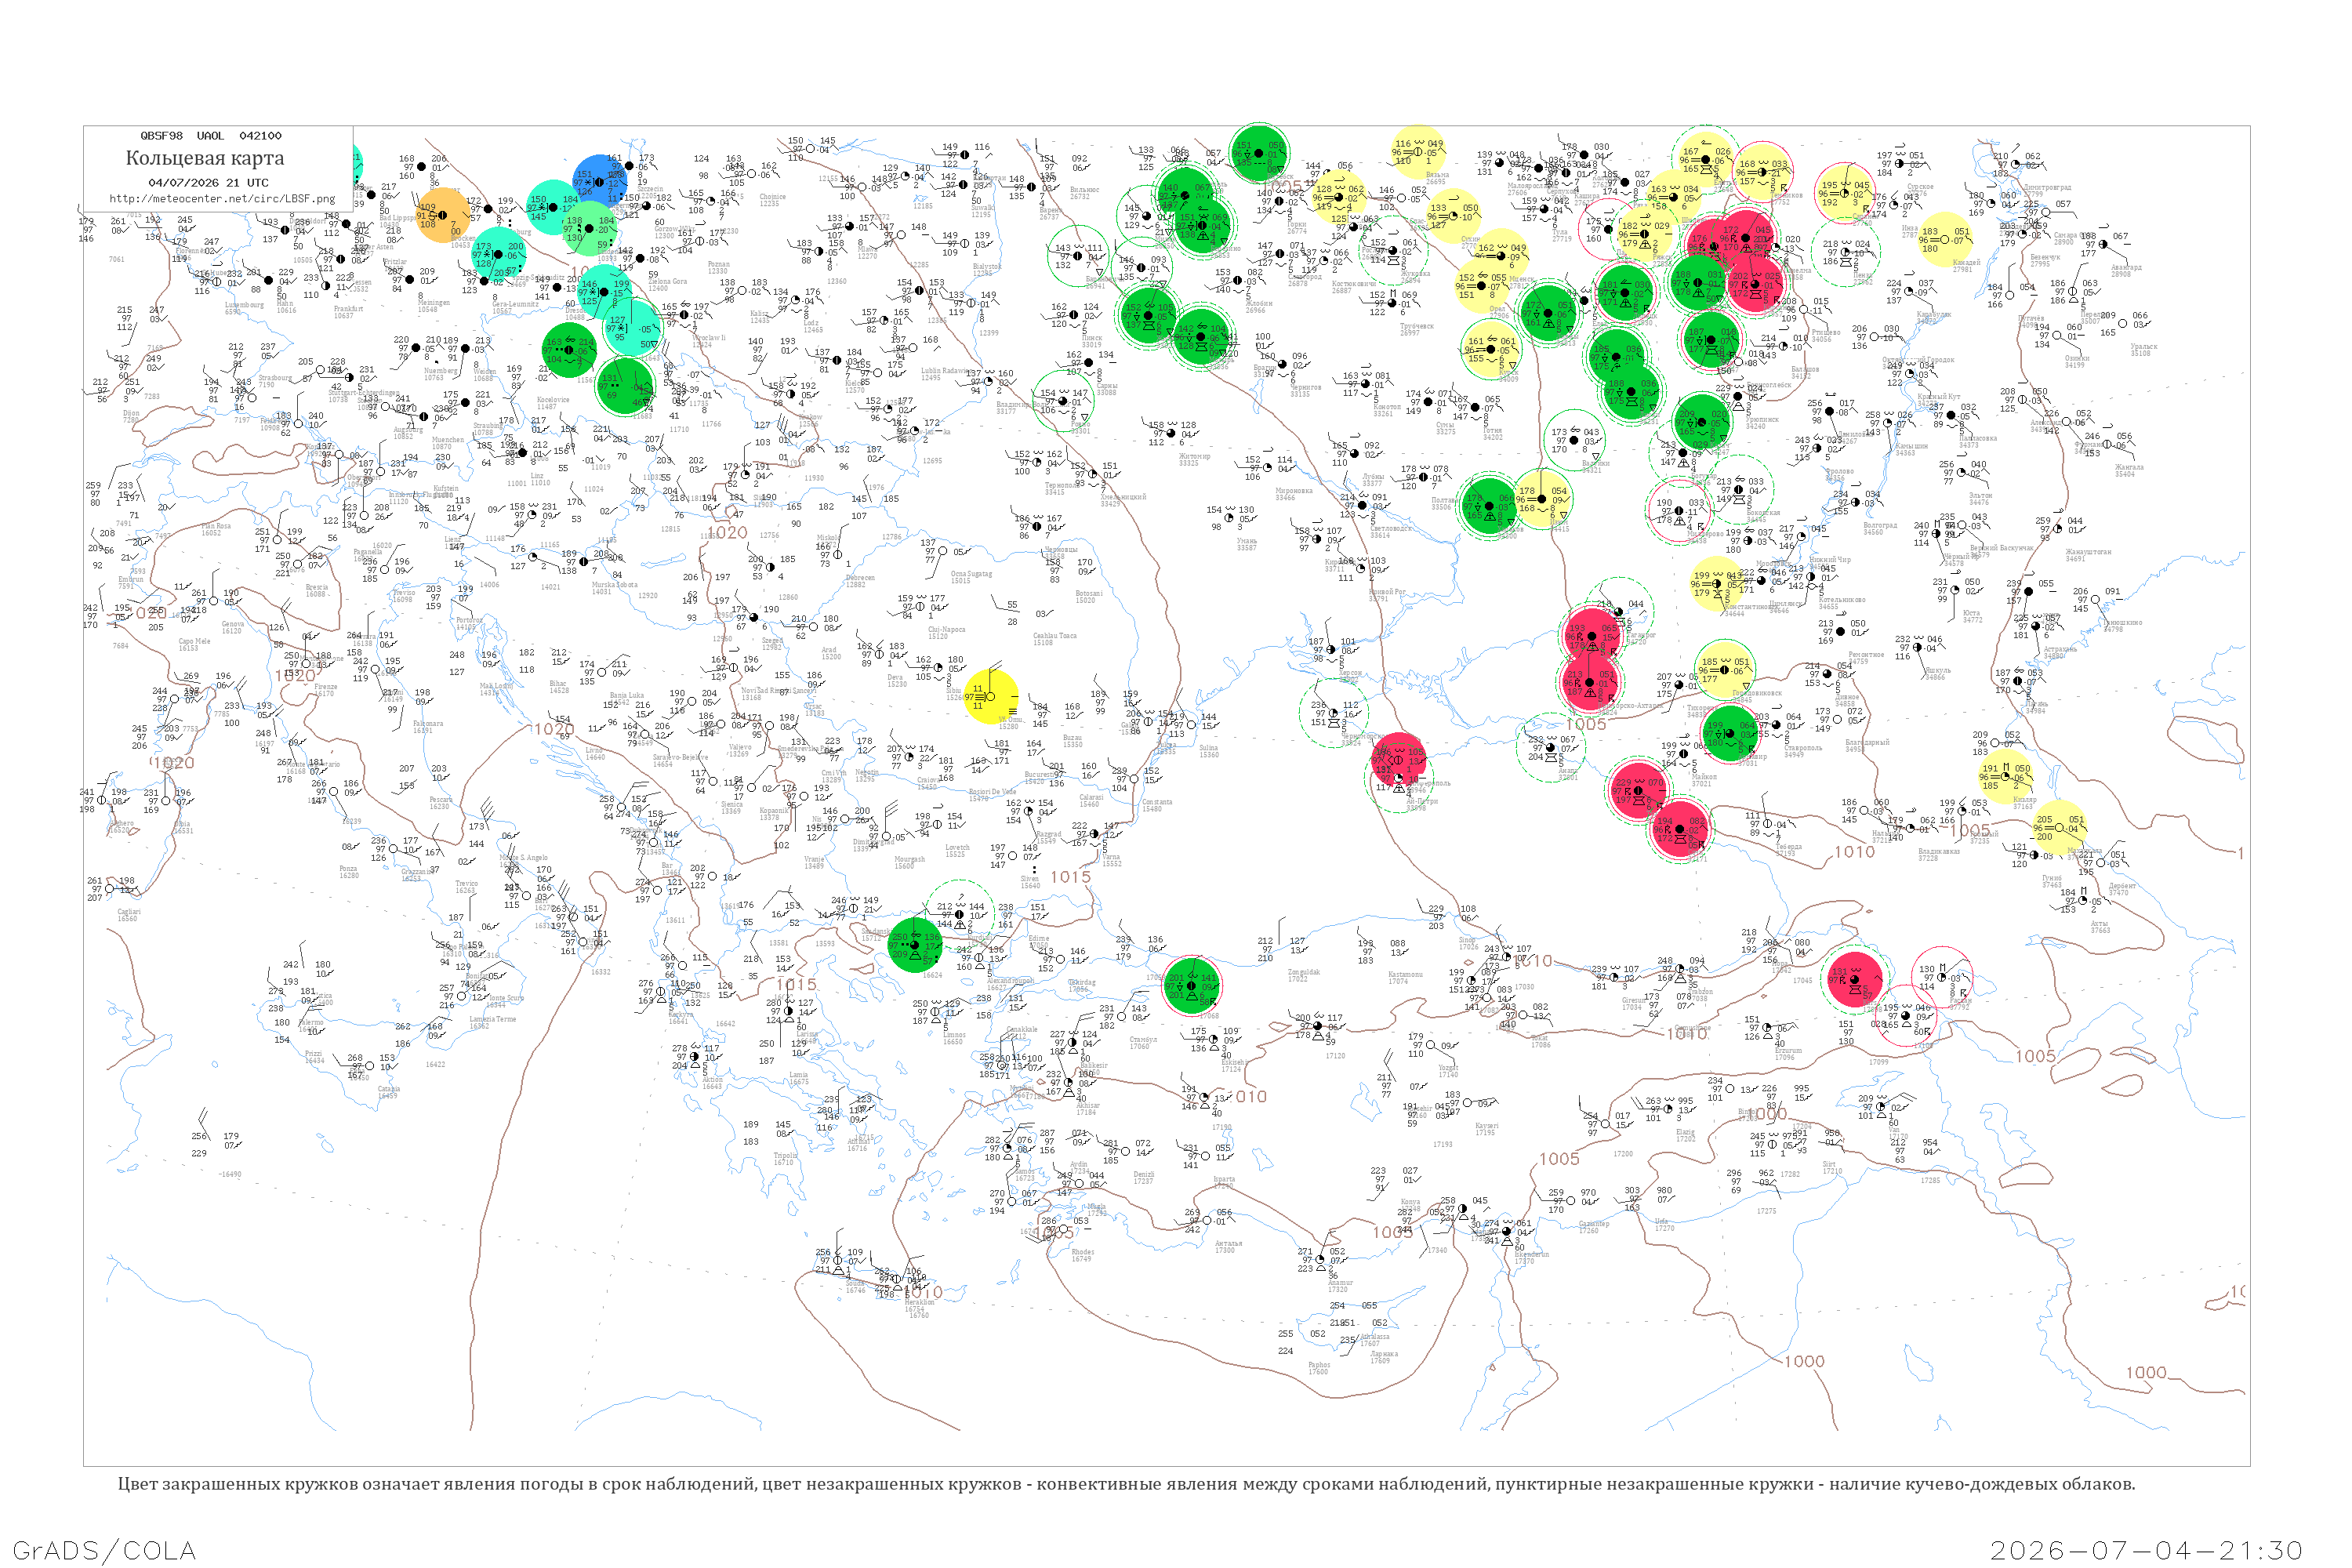Select the 'Ocna Sugatag' station label
This screenshot has height=1568, width=2352.
click(971, 574)
